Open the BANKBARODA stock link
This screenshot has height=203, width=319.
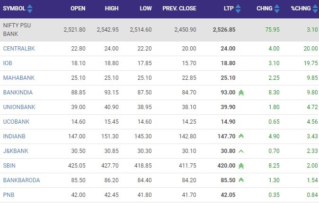pyautogui.click(x=21, y=180)
